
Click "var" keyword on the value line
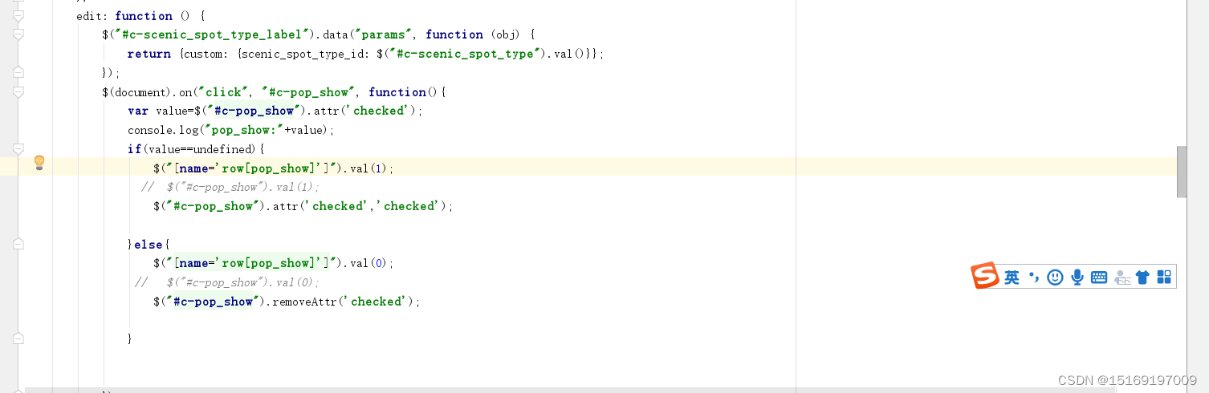(x=137, y=111)
